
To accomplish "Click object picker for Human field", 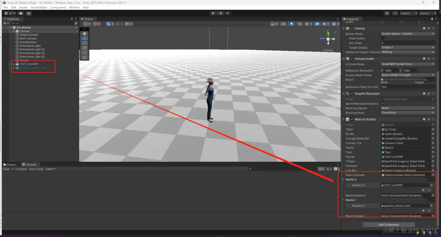I will click(433, 157).
